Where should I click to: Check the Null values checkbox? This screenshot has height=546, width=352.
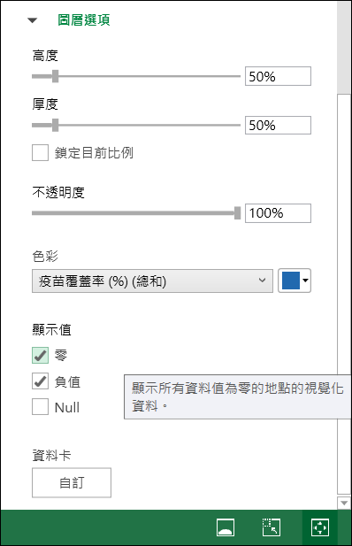(x=40, y=407)
